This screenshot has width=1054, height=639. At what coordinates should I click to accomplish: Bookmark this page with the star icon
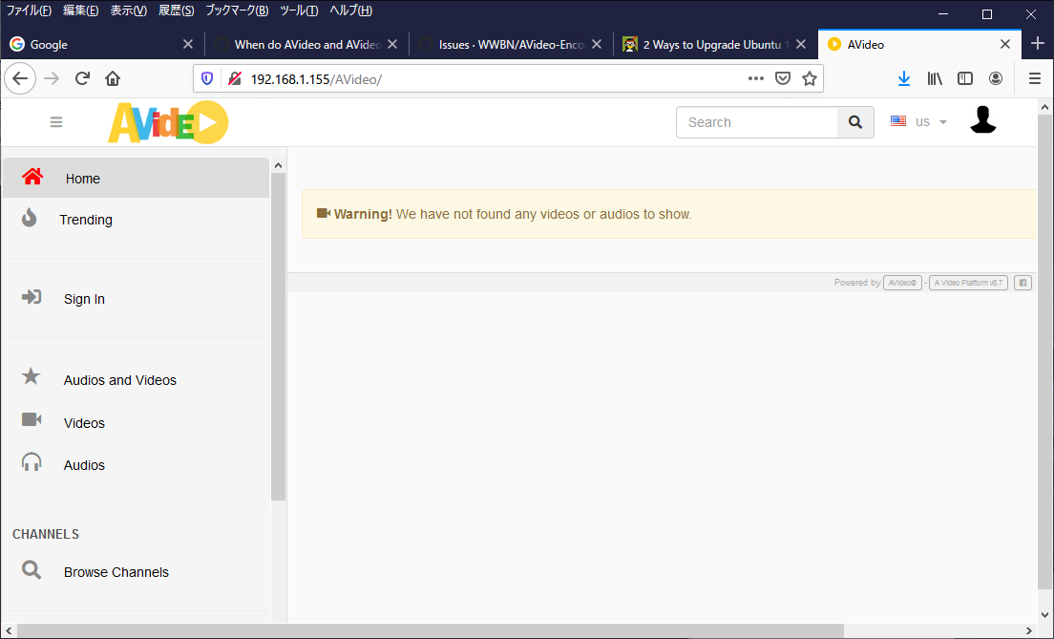tap(810, 78)
